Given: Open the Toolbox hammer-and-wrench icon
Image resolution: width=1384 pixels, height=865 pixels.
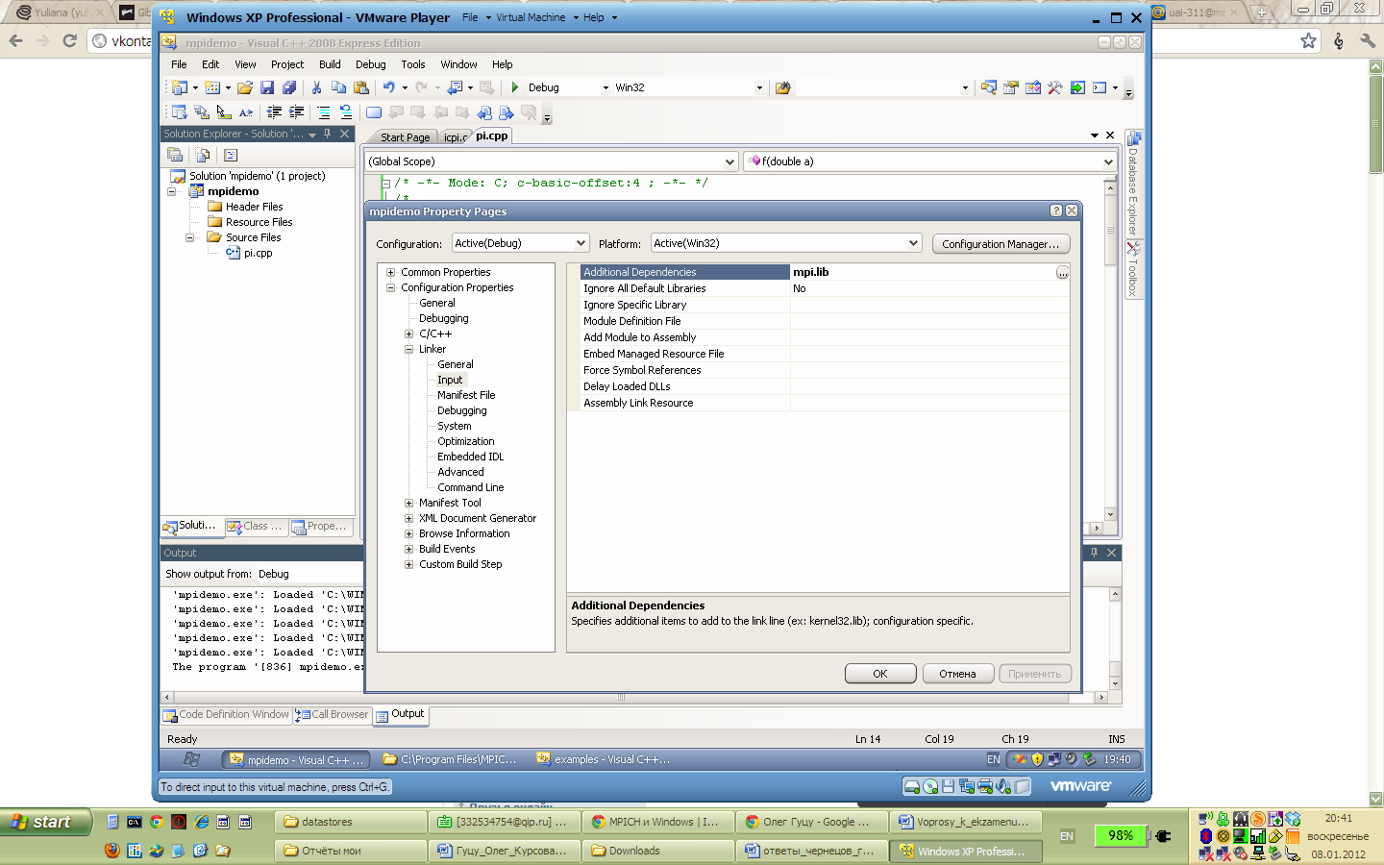Looking at the screenshot, I should point(1055,87).
